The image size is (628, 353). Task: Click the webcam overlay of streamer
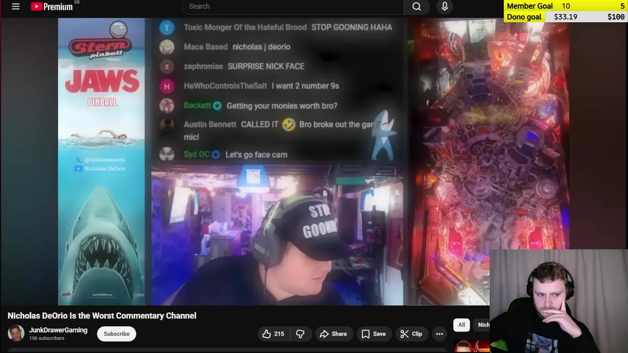click(x=559, y=302)
